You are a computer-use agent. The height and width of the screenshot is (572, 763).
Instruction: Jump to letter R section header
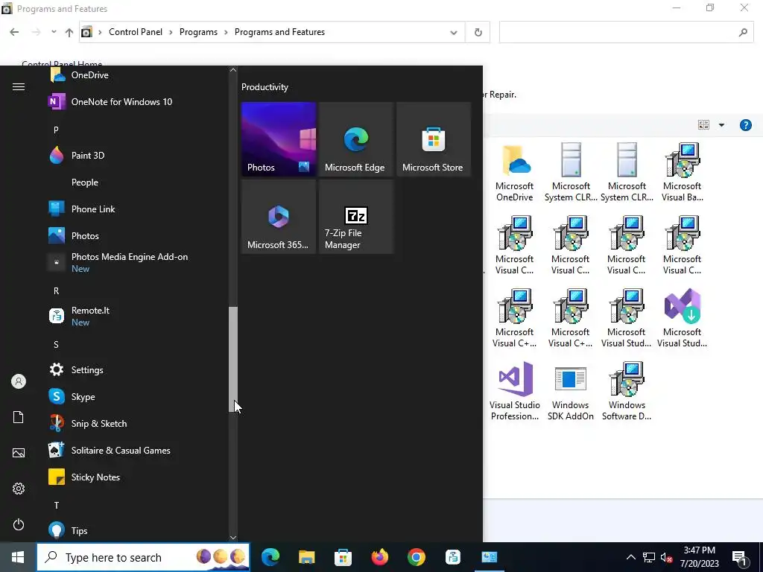point(56,291)
